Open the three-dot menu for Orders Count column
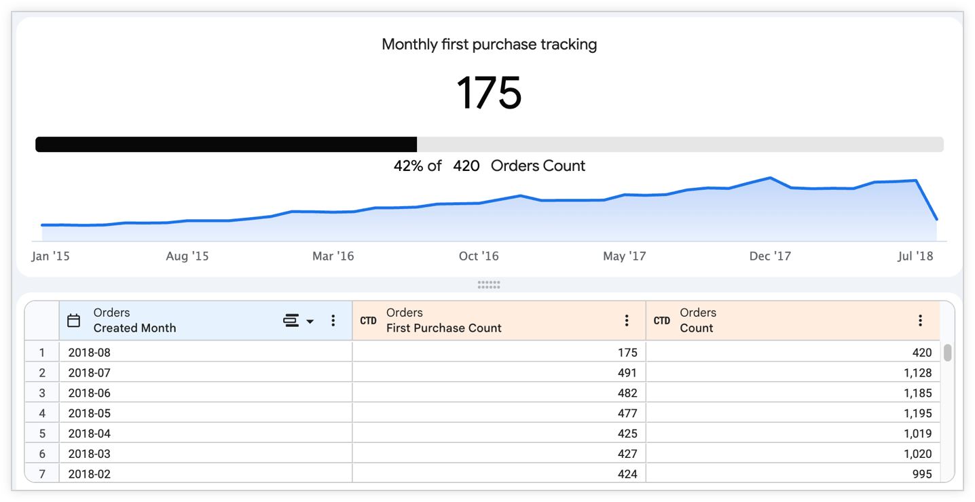This screenshot has height=502, width=975. [920, 321]
